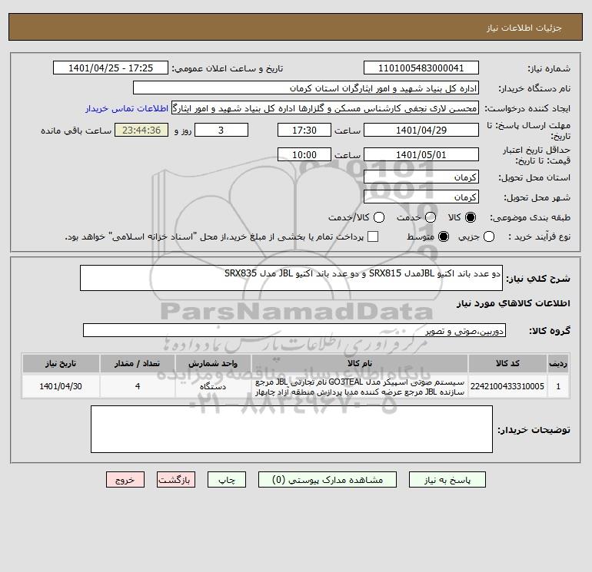This screenshot has height=572, width=592.
Task: Click the product name cell GO3TEAL JBL
Action: tap(360, 386)
